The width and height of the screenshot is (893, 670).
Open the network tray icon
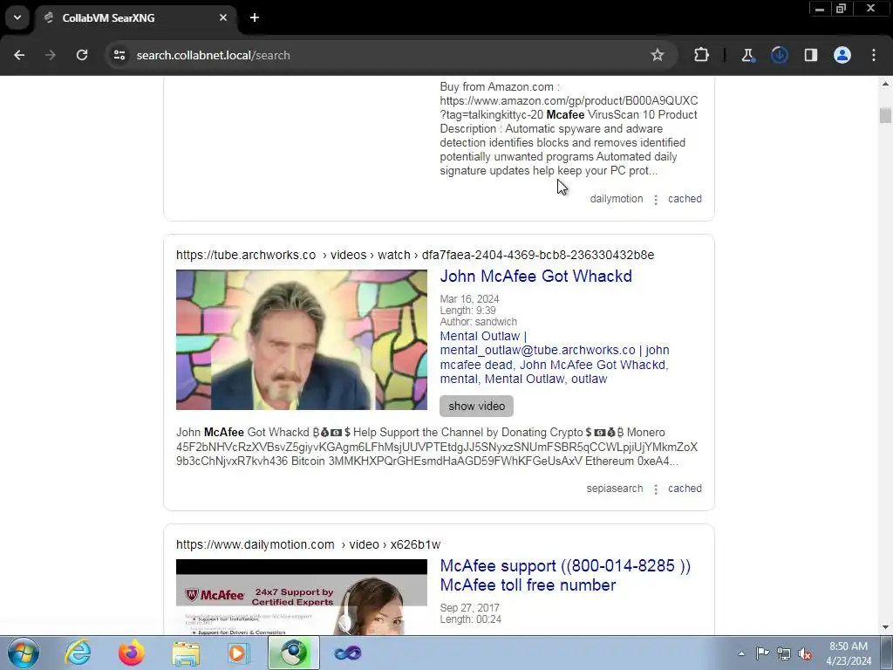[x=784, y=653]
